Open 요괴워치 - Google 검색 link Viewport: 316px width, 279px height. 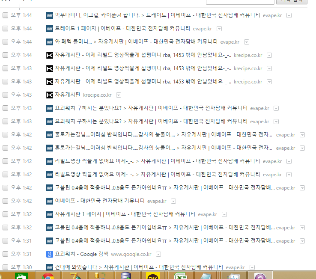tap(82, 254)
